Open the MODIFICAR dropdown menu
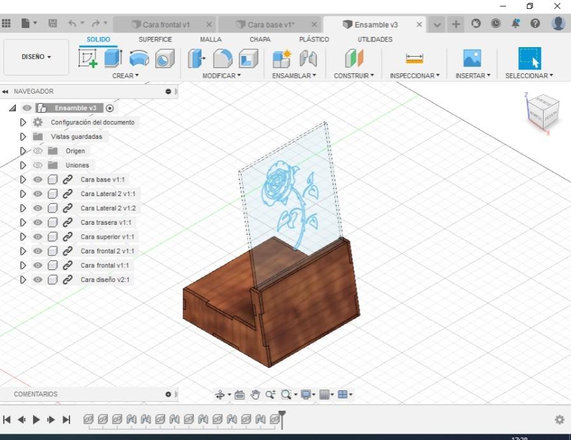The image size is (571, 440). click(222, 76)
